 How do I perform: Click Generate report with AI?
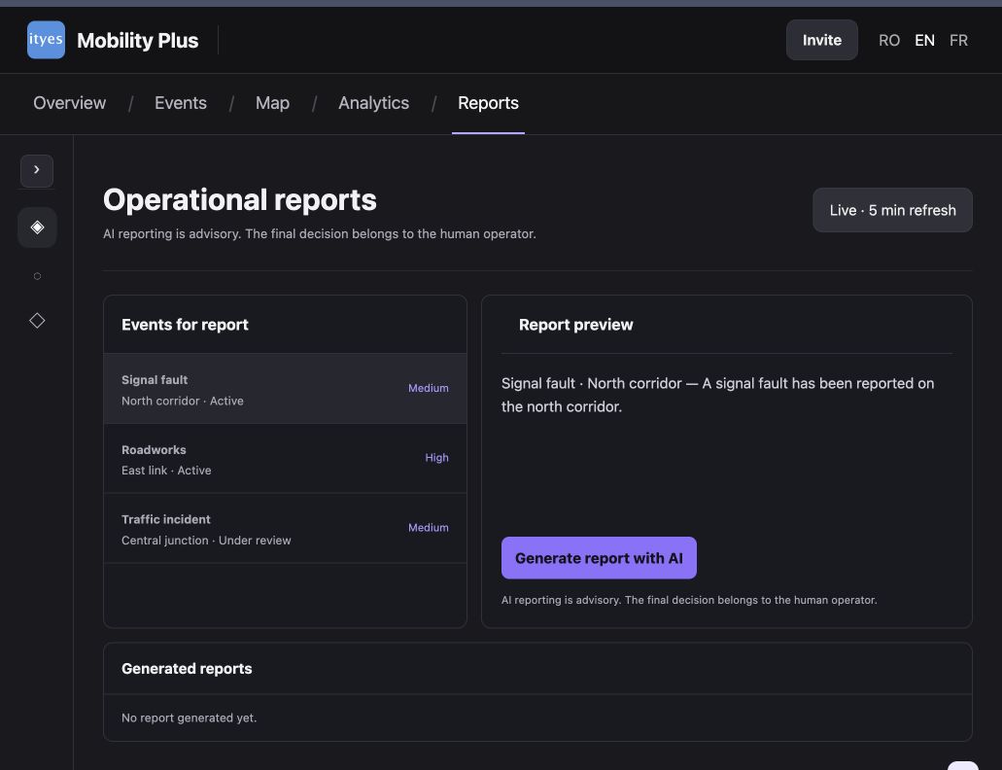(599, 558)
